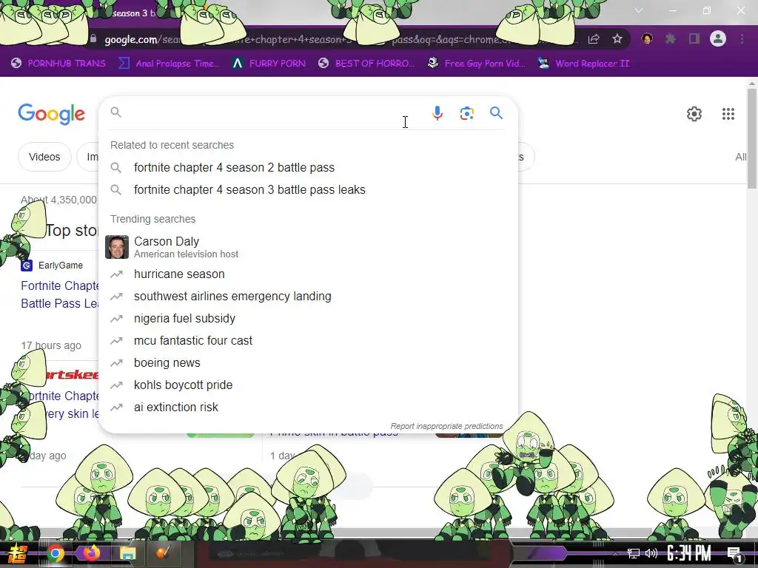Click the voice search microphone icon
Image resolution: width=758 pixels, height=568 pixels.
coord(437,113)
